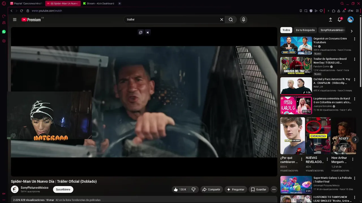Viewport: 362px width, 203px height.
Task: Reload the current YouTube page
Action: pyautogui.click(x=21, y=11)
